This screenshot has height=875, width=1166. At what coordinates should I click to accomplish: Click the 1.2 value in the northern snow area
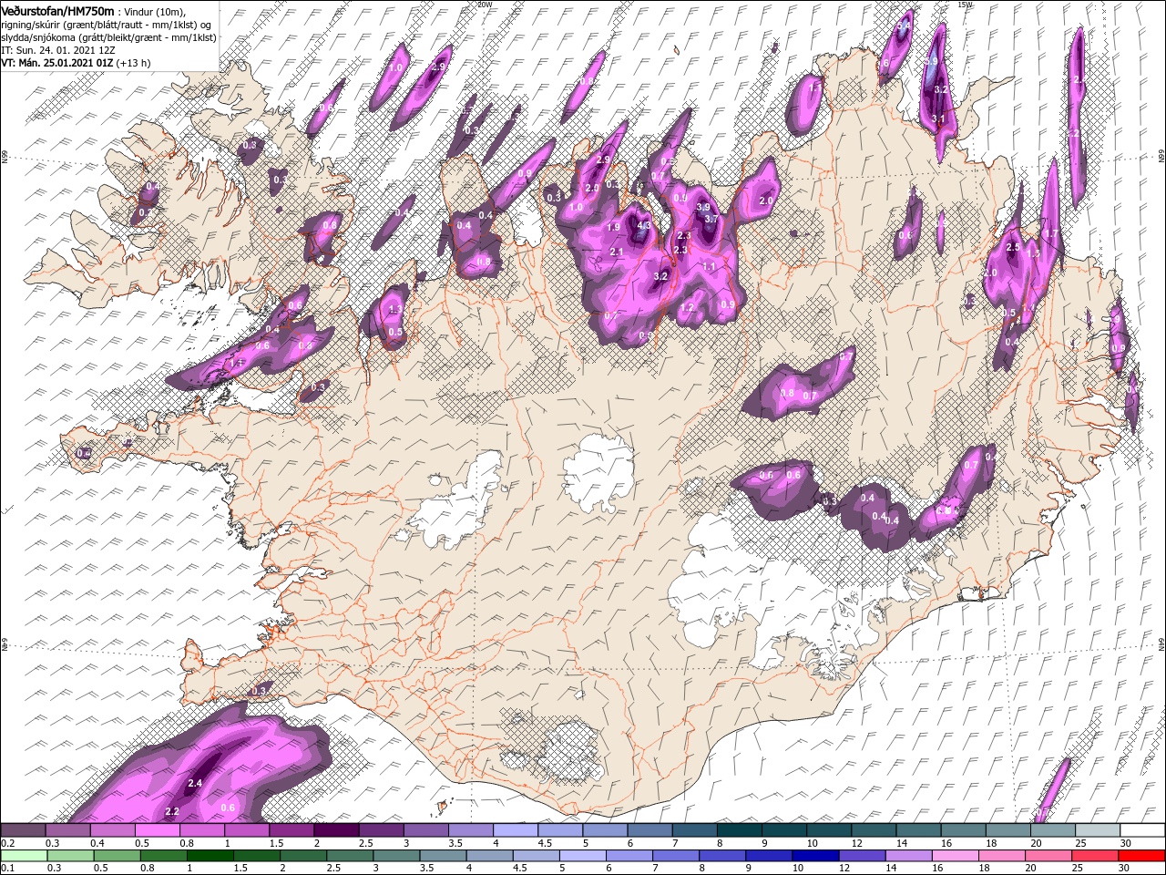tap(688, 308)
